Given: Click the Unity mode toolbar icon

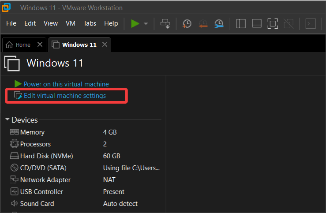Looking at the screenshot, I should point(289,23).
